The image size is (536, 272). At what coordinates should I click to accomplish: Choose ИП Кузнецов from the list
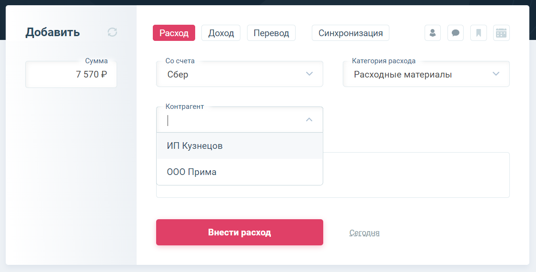tap(239, 146)
